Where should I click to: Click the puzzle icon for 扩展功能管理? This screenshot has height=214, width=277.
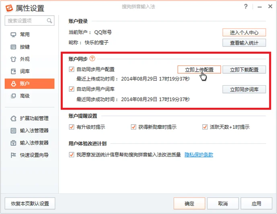[13, 118]
